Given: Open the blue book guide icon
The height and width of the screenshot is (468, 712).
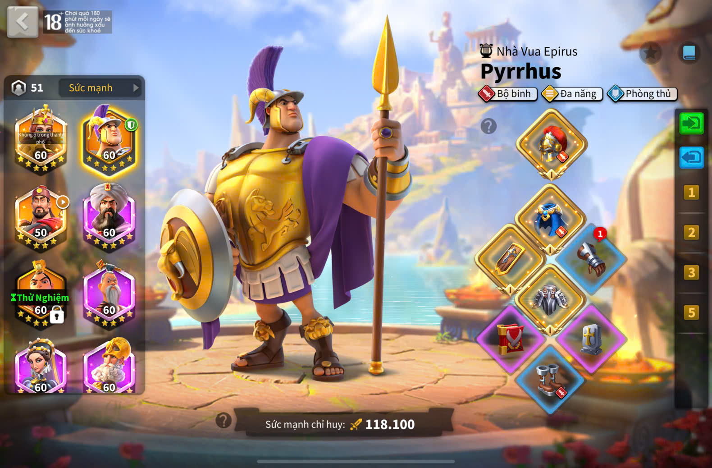Looking at the screenshot, I should (689, 53).
